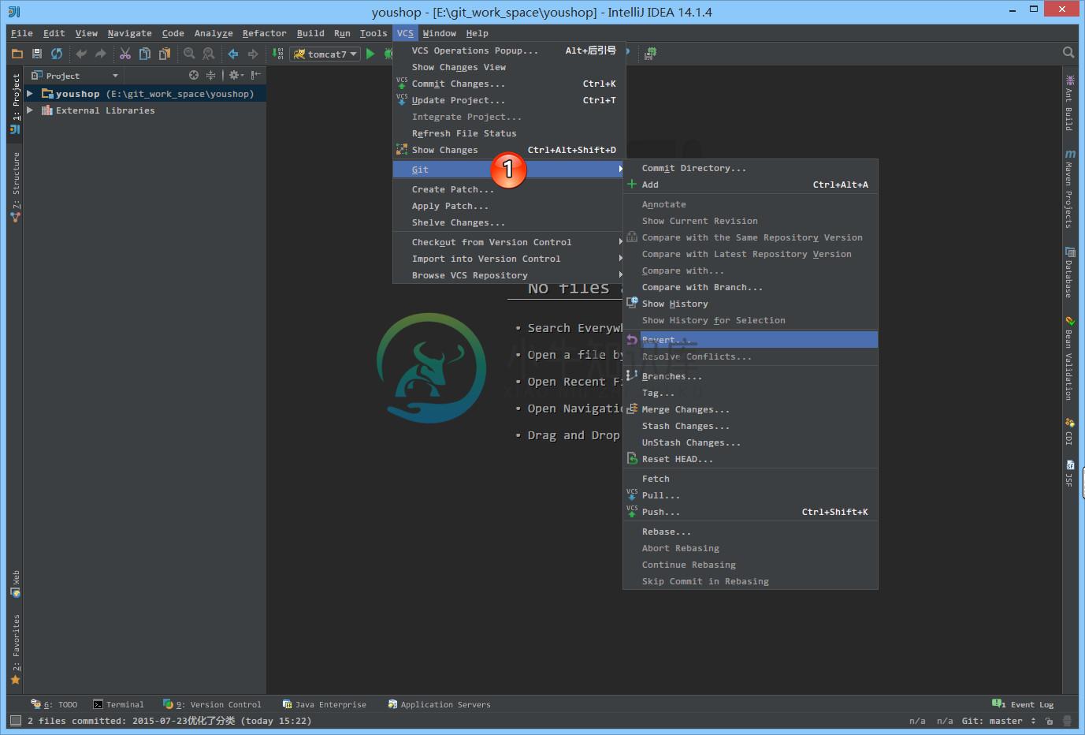The width and height of the screenshot is (1085, 735).
Task: Select Stash Changes... in Git submenu
Action: click(x=750, y=426)
